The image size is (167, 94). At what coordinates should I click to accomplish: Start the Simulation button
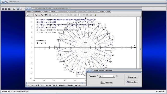point(132,82)
